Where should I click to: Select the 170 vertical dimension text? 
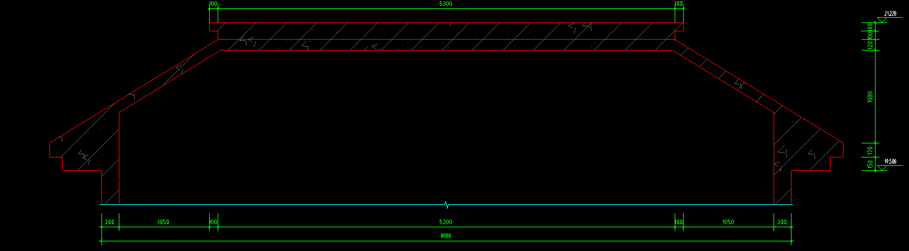click(870, 151)
